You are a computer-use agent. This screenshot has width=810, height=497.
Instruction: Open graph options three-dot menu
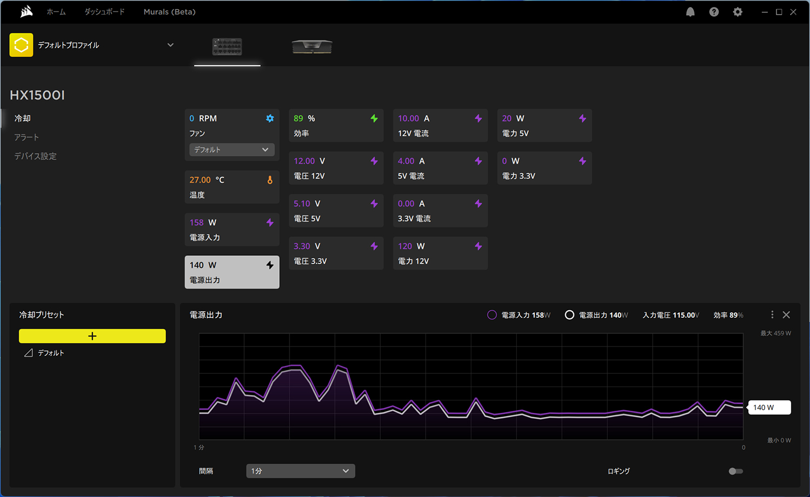pos(772,315)
